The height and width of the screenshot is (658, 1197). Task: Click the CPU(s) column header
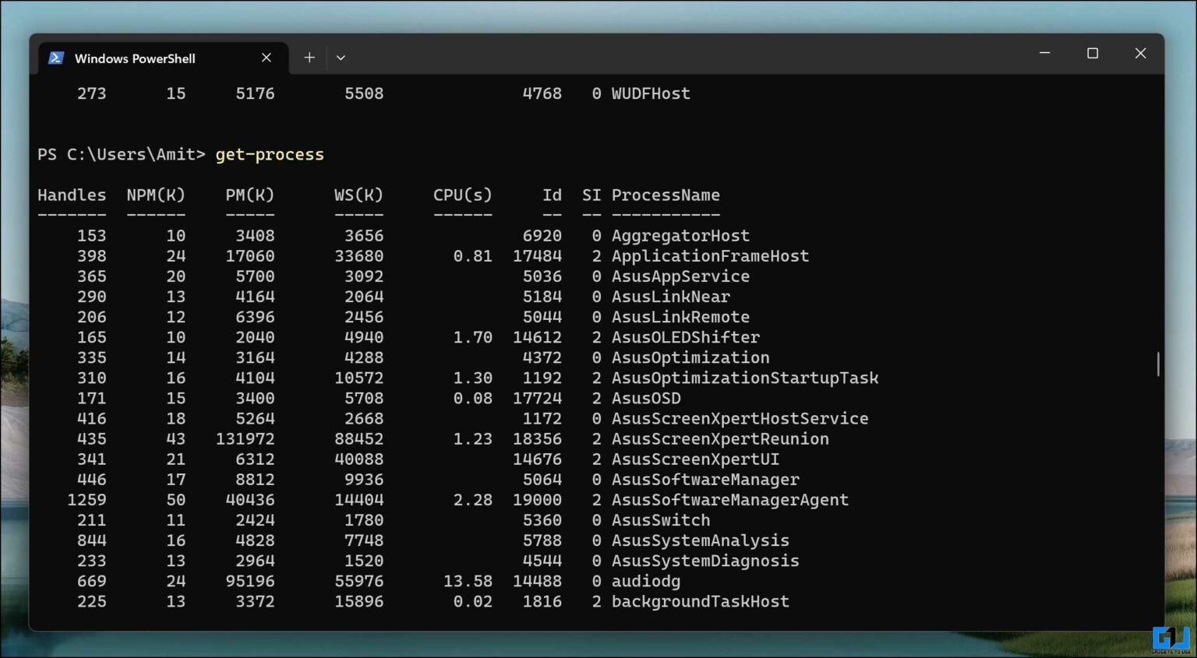click(x=462, y=195)
